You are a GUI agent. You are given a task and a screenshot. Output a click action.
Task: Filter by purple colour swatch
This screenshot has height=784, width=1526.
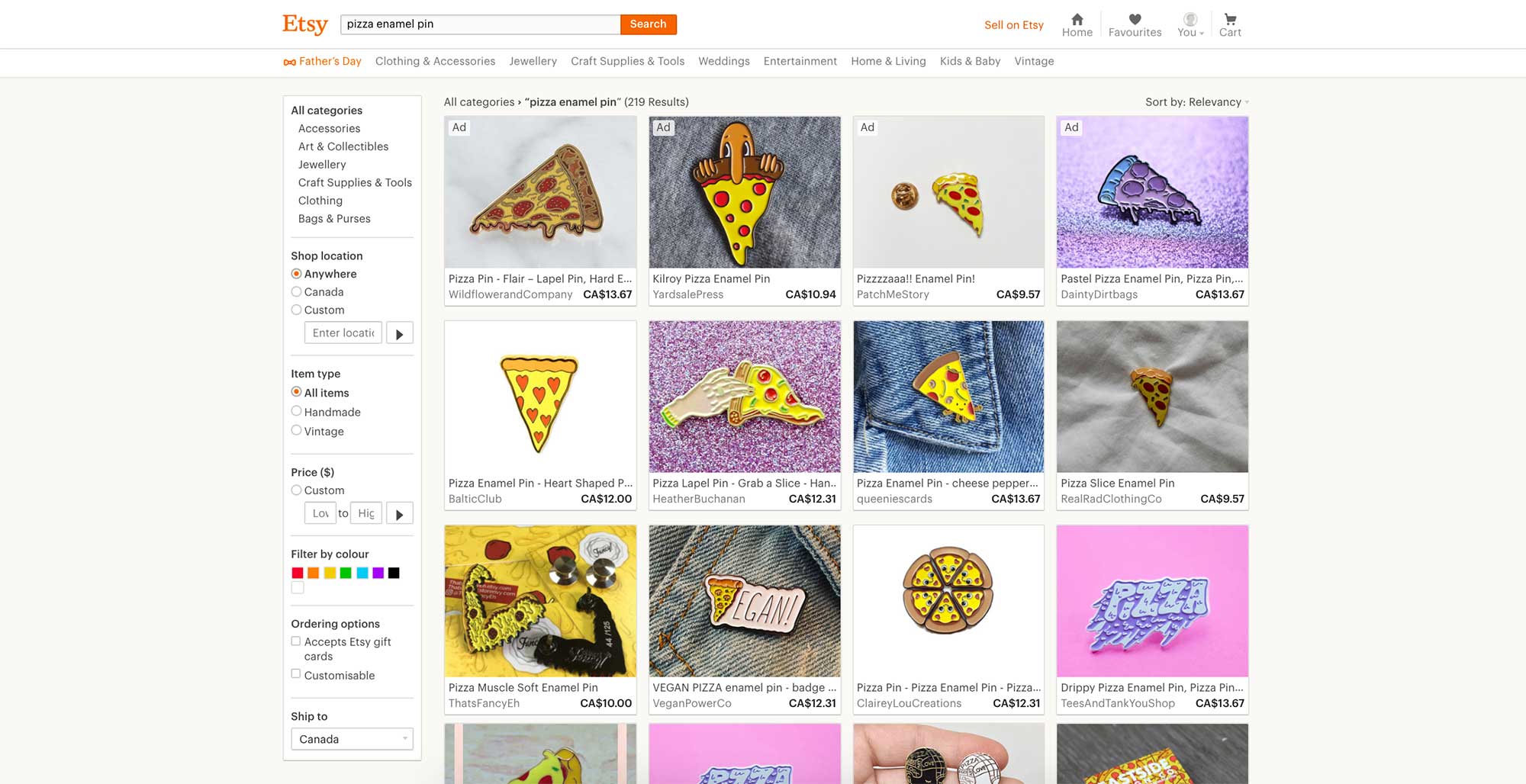(x=378, y=573)
